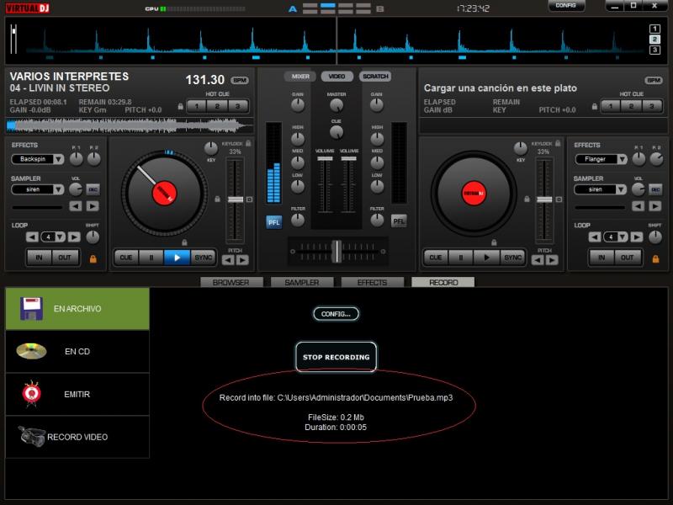Select next sample on left sampler
The width and height of the screenshot is (673, 505).
click(x=93, y=206)
